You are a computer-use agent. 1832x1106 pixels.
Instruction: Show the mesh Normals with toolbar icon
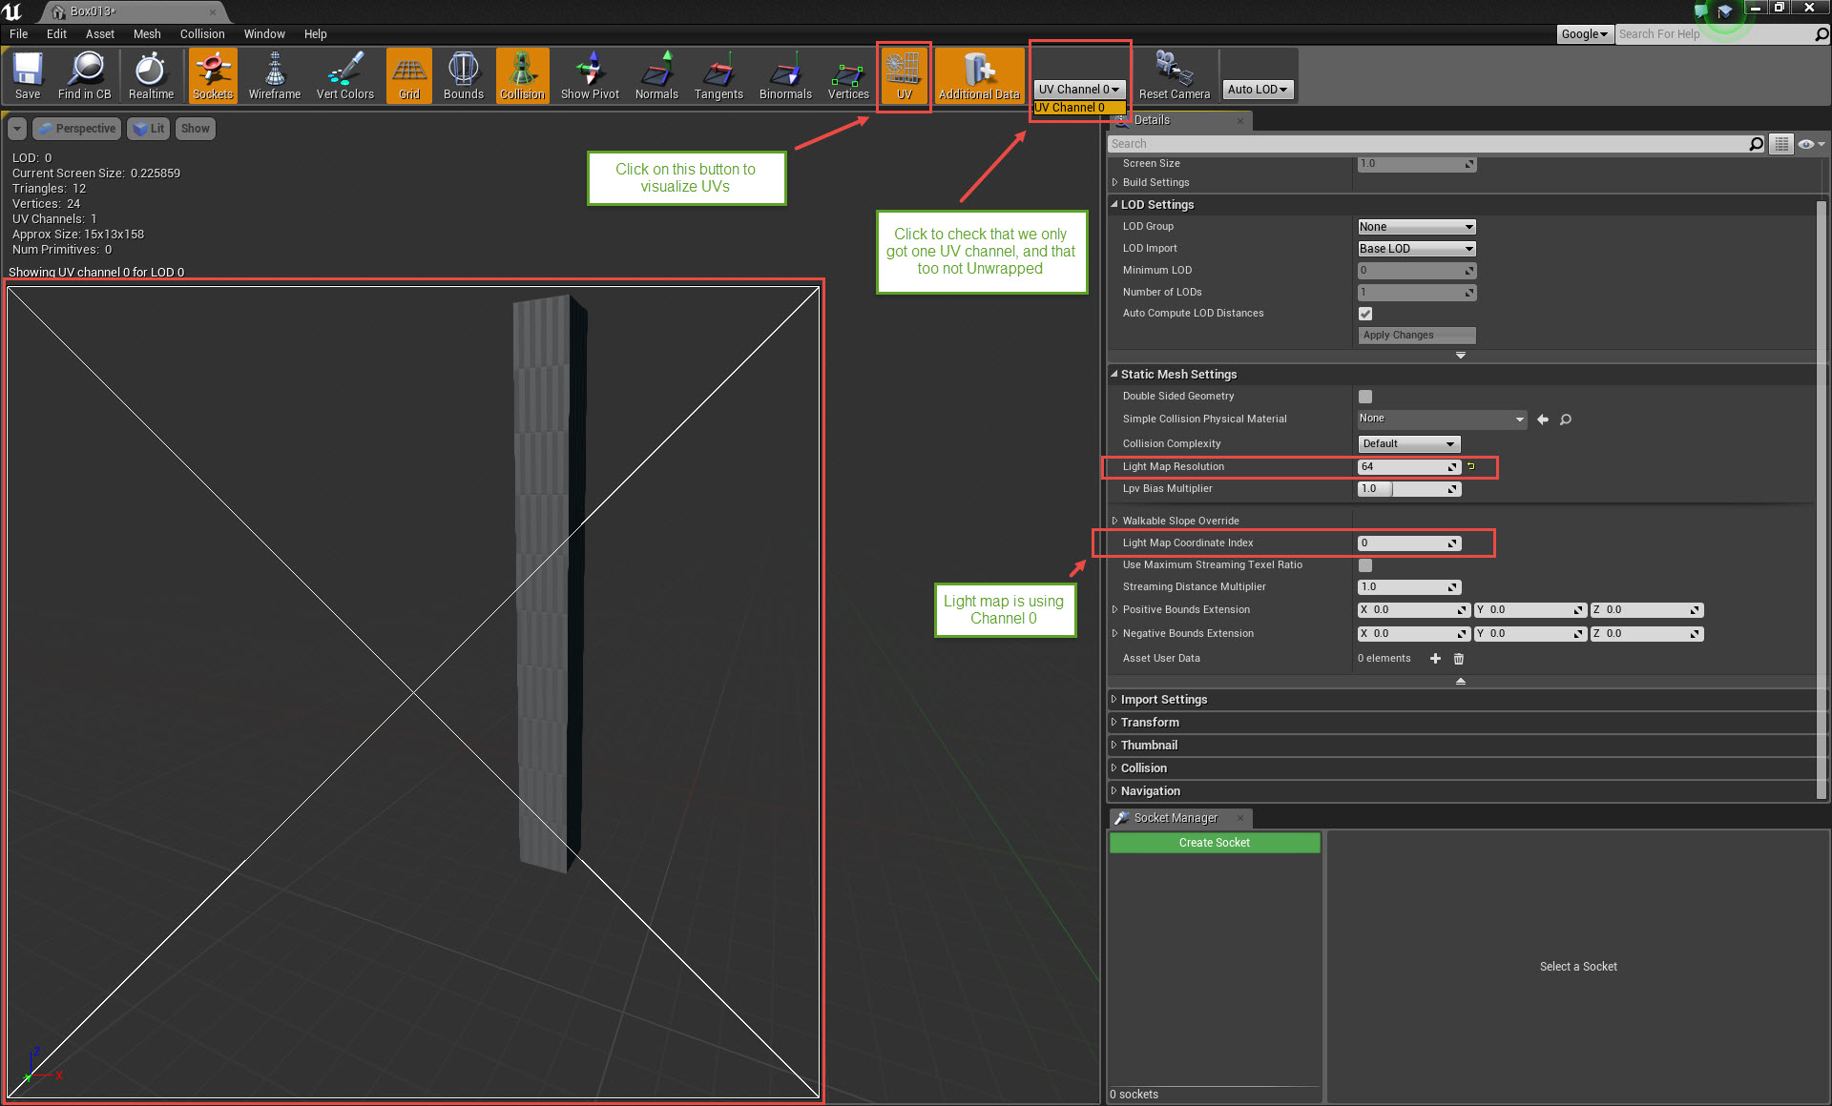pos(656,75)
